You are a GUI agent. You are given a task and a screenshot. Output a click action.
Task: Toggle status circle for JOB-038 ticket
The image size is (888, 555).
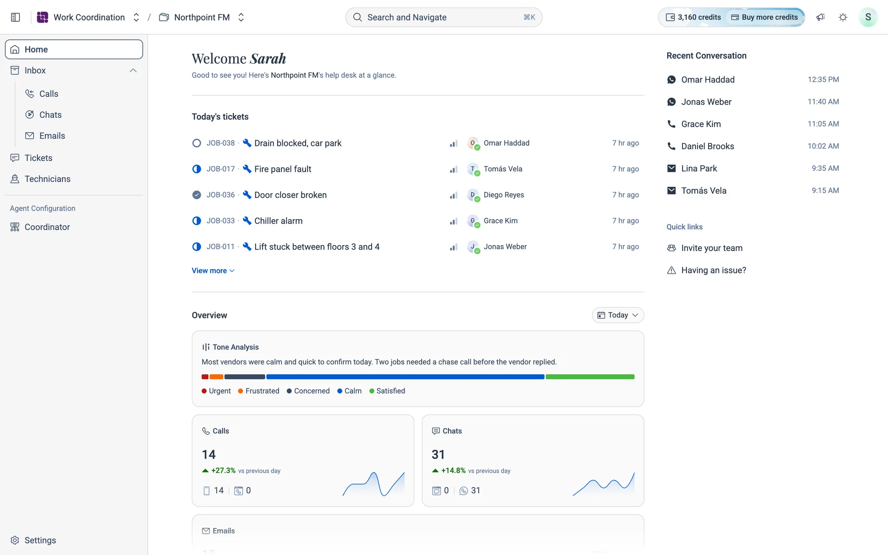pyautogui.click(x=197, y=143)
